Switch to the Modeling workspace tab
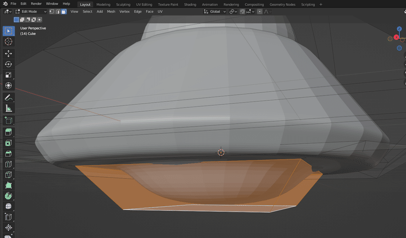The image size is (406, 238). tap(103, 5)
